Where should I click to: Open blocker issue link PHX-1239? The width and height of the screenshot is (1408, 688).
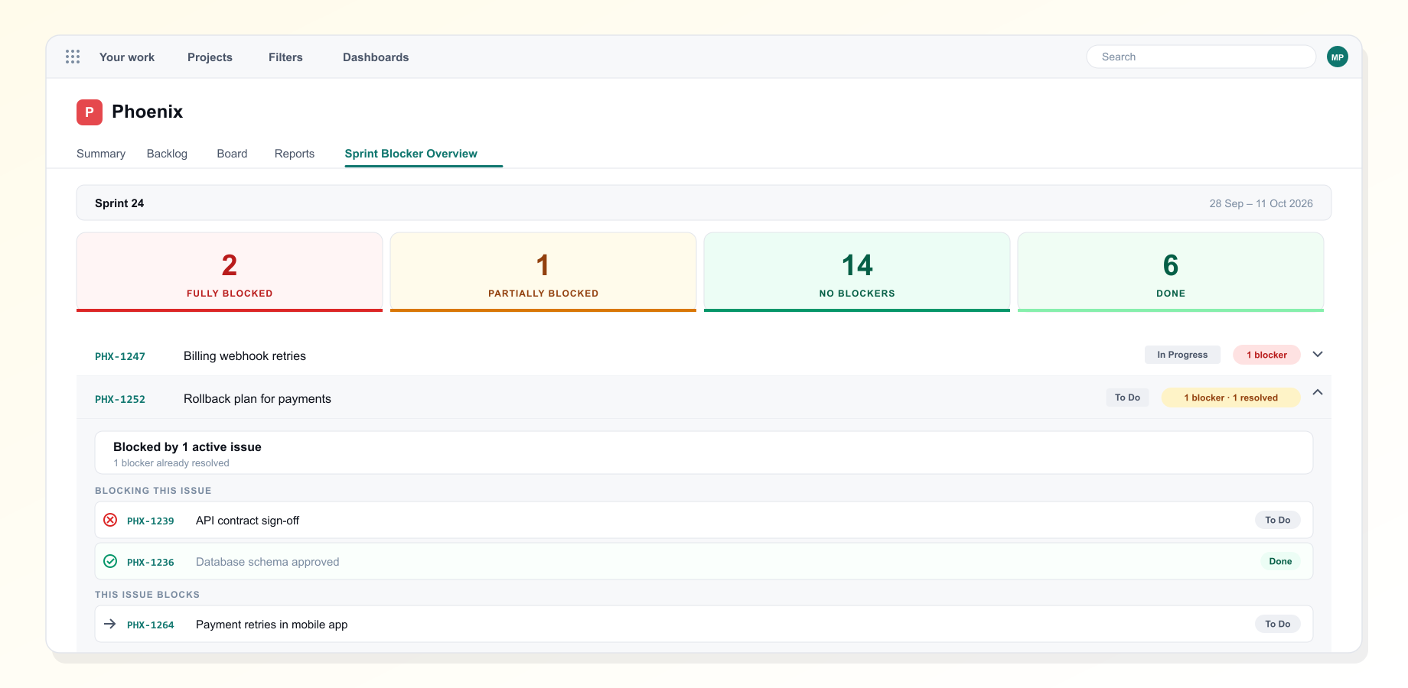151,521
